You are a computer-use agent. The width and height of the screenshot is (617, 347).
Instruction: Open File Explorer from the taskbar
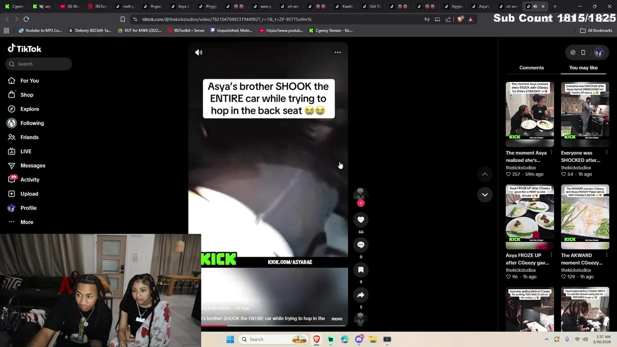[x=373, y=339]
